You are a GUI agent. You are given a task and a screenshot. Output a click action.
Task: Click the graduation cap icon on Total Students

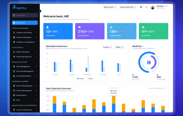[79, 27]
